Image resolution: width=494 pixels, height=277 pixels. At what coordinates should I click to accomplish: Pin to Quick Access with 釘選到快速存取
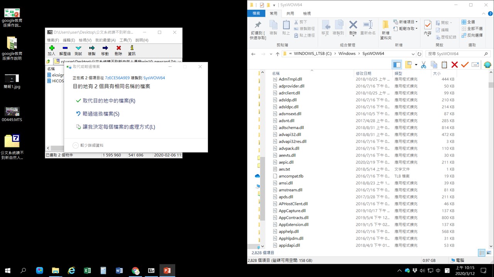[x=257, y=29]
